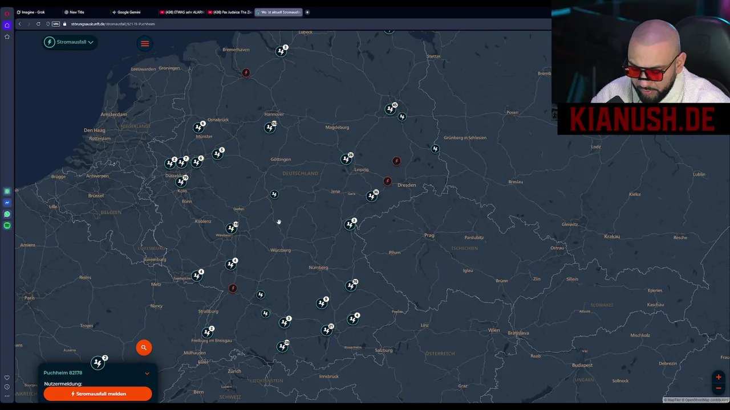Open sidebar heart favorites icon
This screenshot has width=730, height=410.
(x=7, y=378)
